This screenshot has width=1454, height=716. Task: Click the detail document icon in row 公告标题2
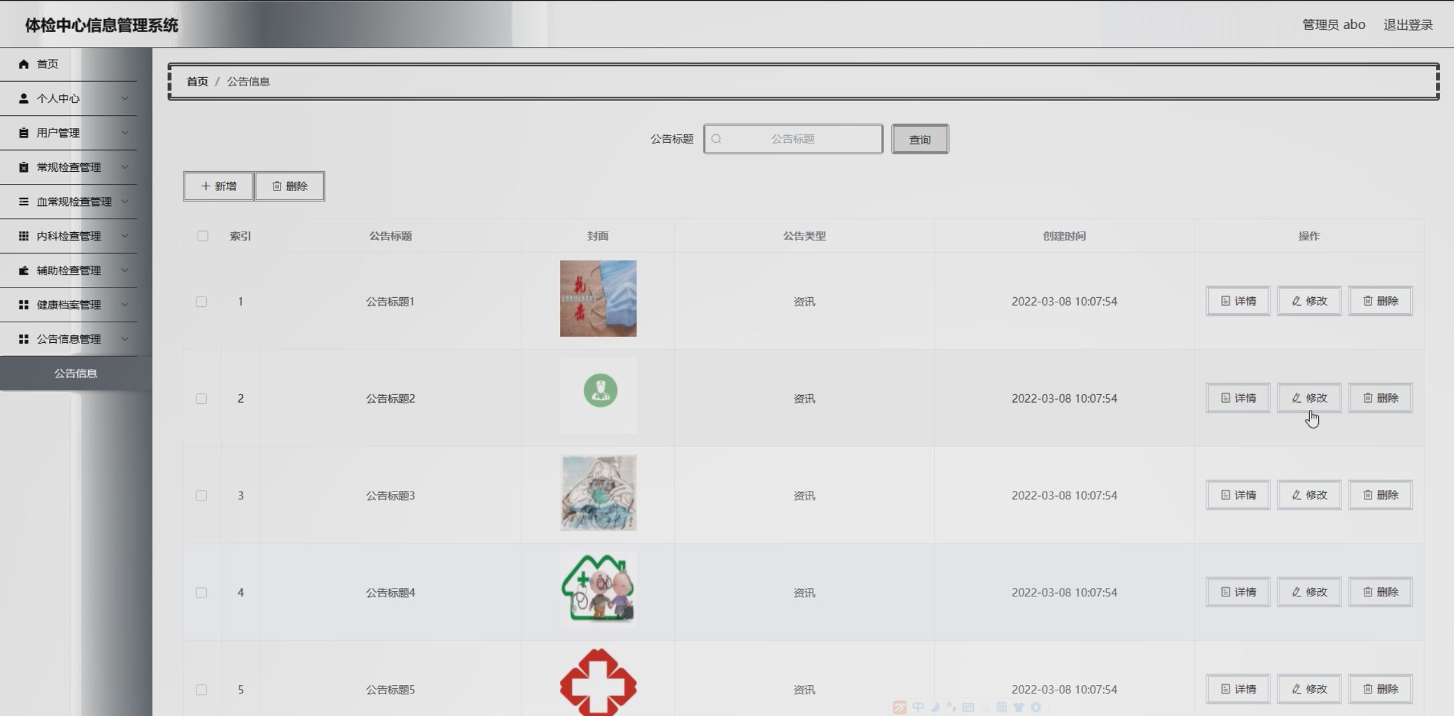[x=1226, y=398]
